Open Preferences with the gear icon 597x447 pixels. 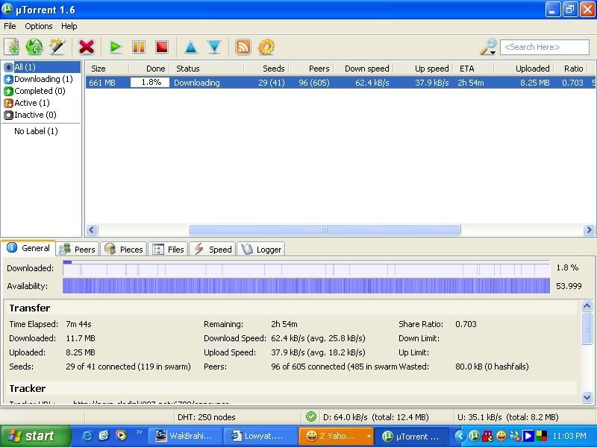[x=266, y=47]
